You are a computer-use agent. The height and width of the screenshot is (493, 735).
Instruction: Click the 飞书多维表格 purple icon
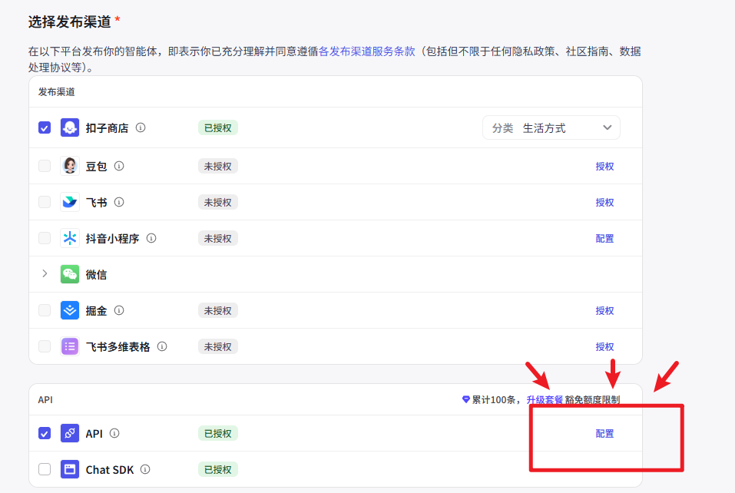pos(70,346)
